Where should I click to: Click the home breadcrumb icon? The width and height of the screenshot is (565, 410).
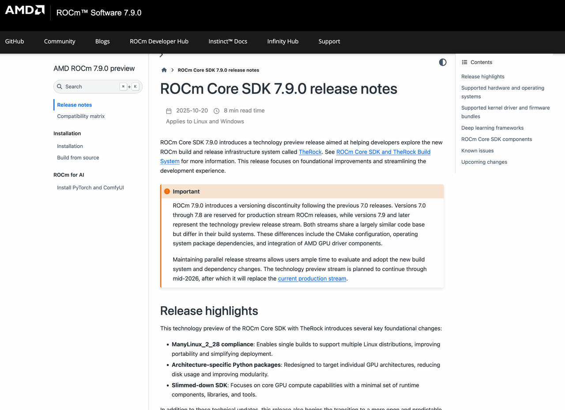pos(164,70)
